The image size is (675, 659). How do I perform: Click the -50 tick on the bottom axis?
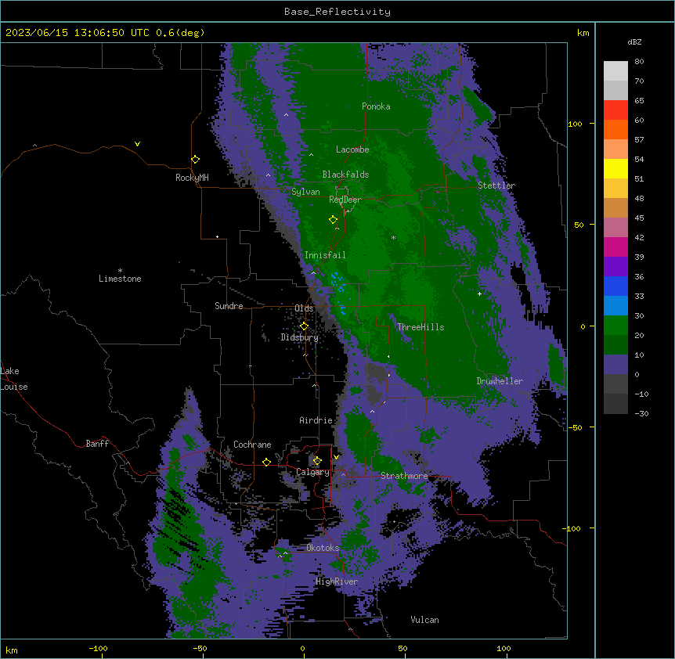coord(200,648)
